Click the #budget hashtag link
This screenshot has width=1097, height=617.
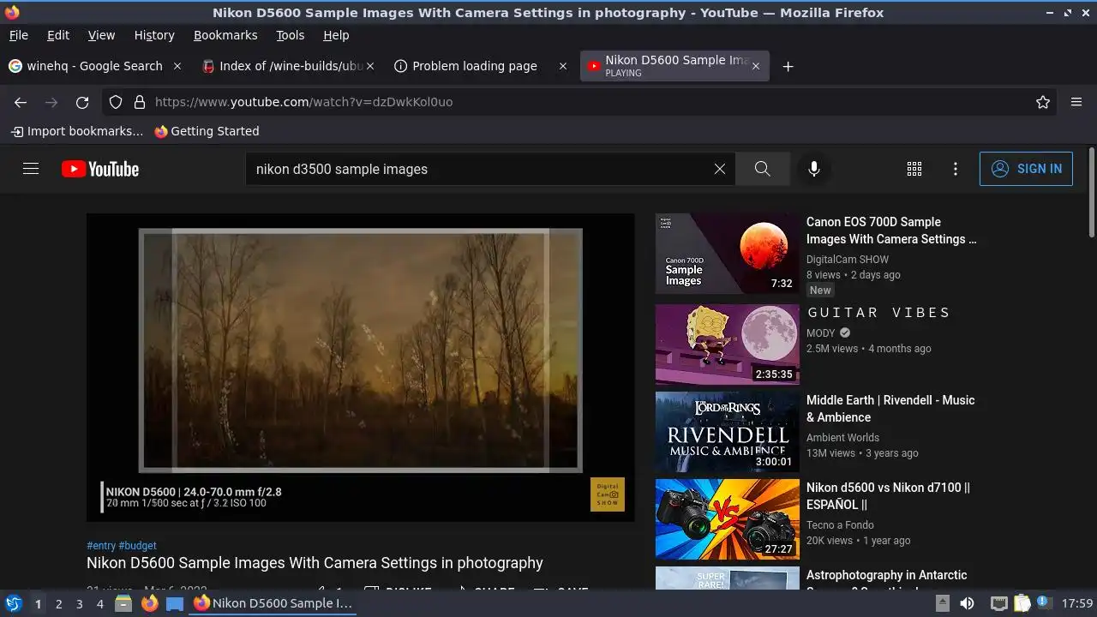click(x=137, y=545)
